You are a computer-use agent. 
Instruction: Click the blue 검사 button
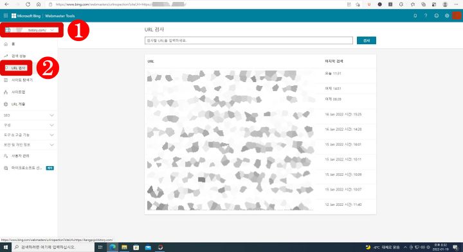point(367,40)
